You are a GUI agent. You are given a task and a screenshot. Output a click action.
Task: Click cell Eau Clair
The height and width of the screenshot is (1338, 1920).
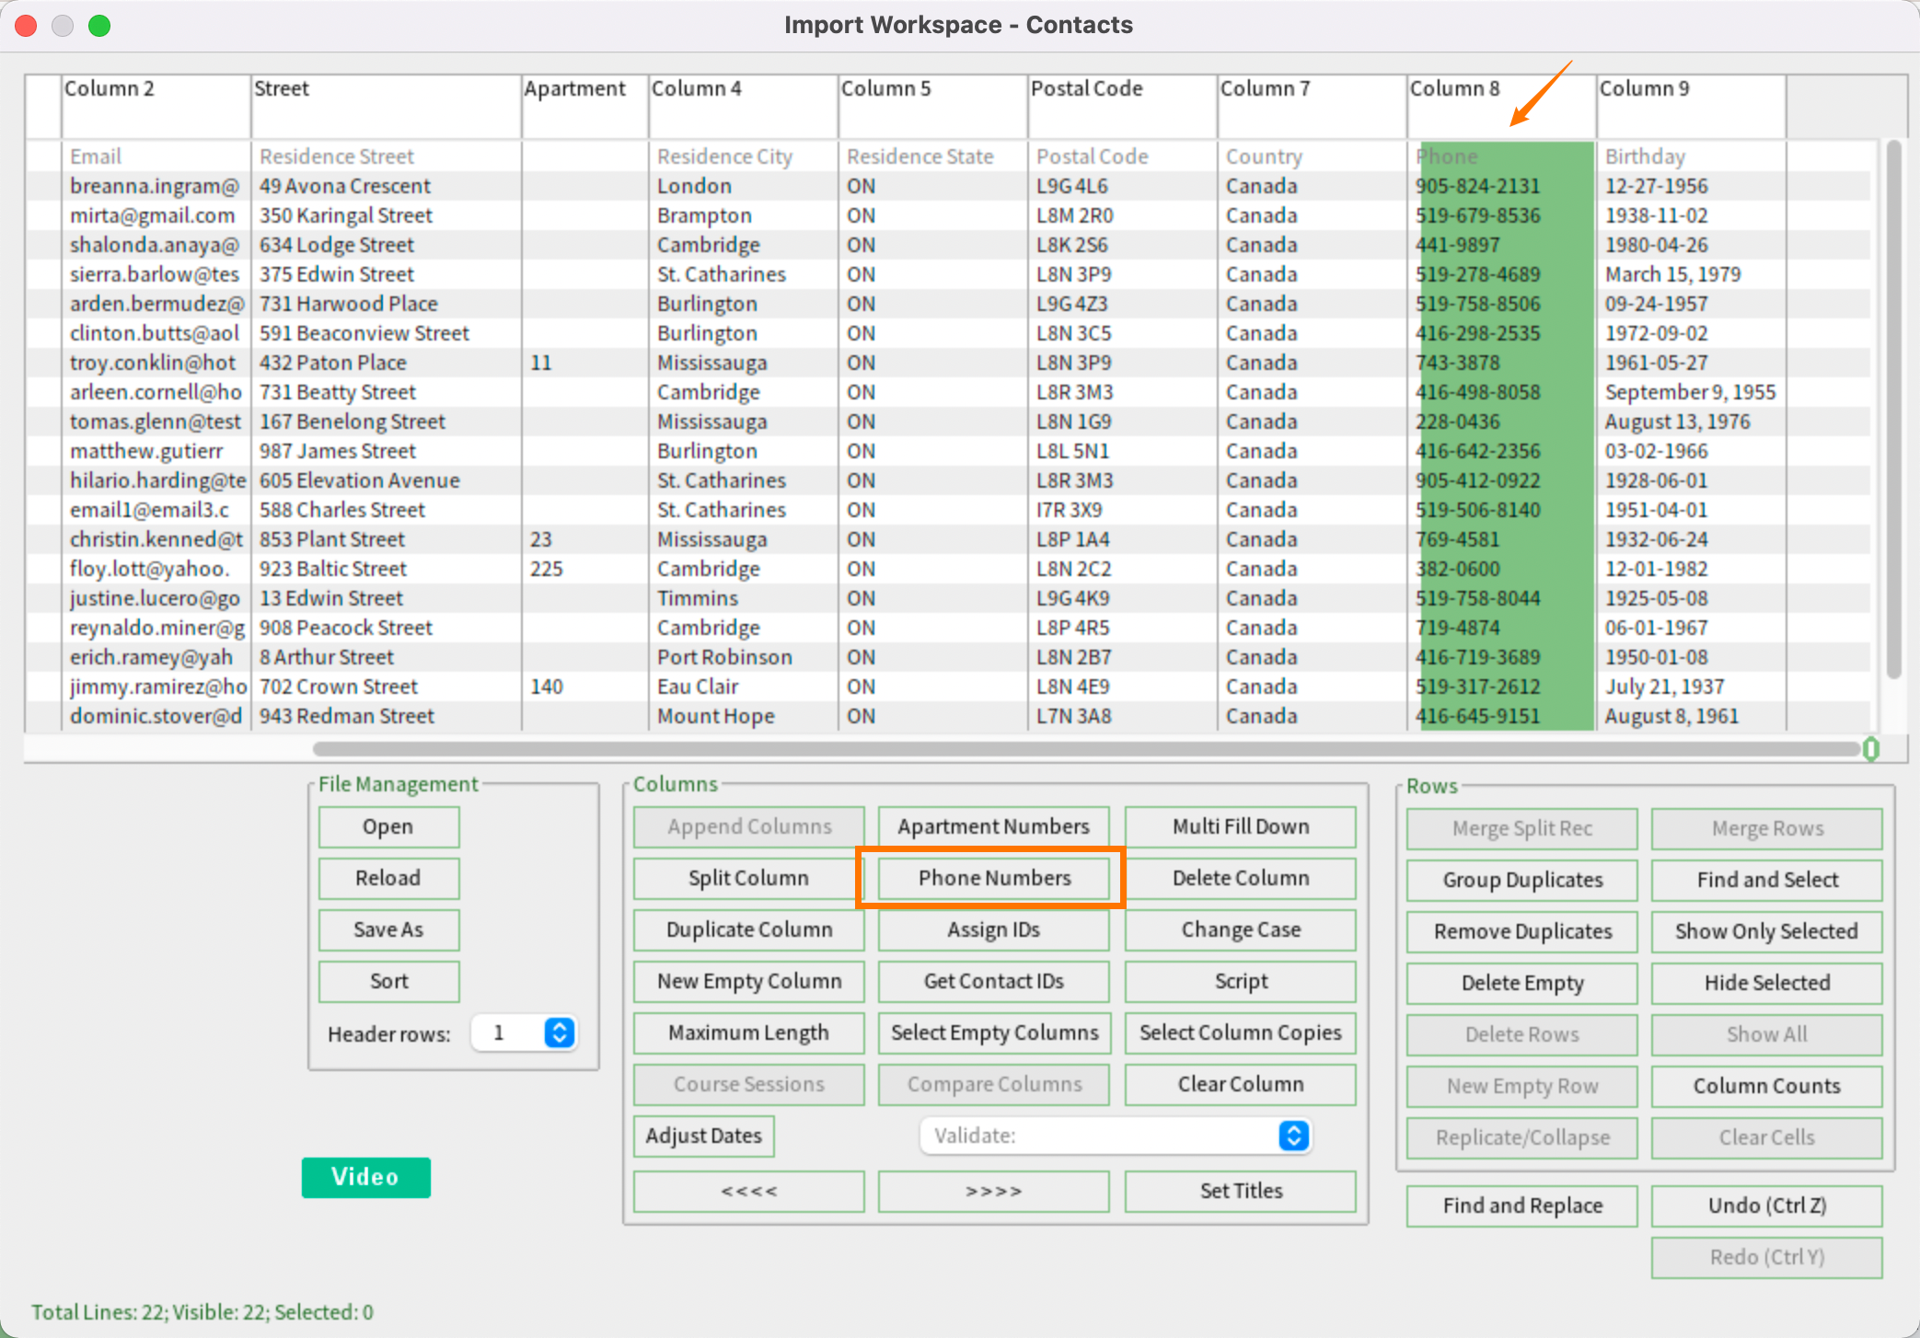click(x=743, y=686)
